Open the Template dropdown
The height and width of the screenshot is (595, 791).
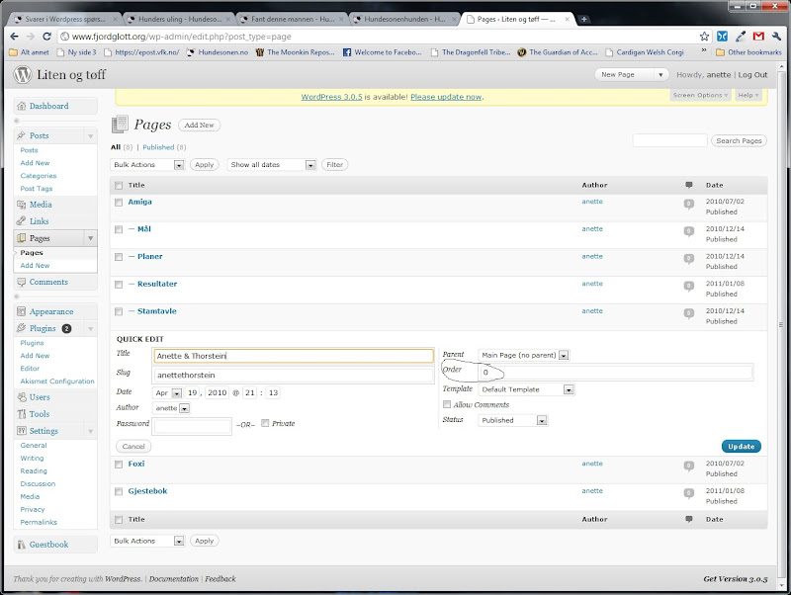[526, 389]
